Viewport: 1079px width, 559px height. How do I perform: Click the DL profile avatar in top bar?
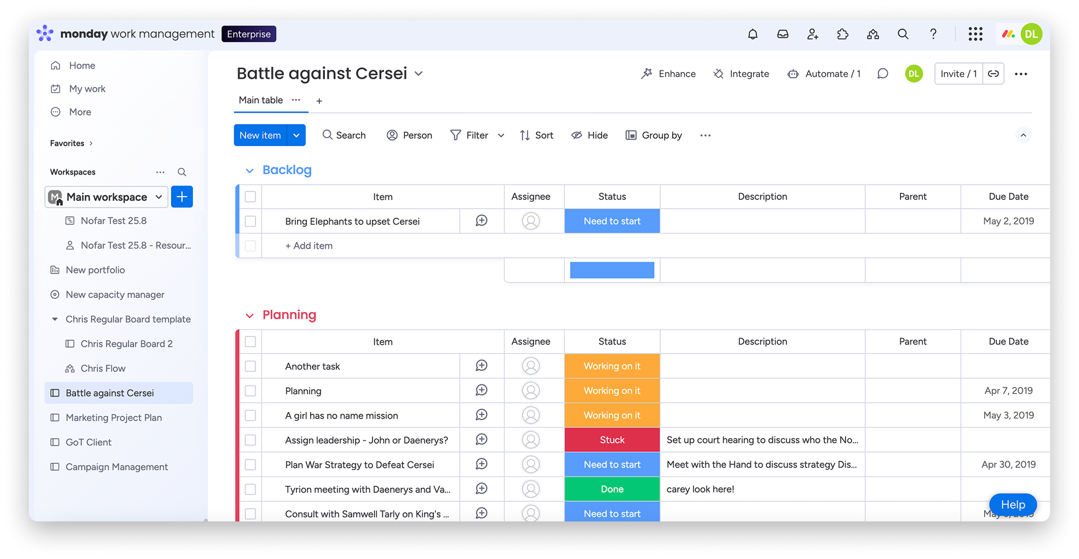(x=1032, y=34)
